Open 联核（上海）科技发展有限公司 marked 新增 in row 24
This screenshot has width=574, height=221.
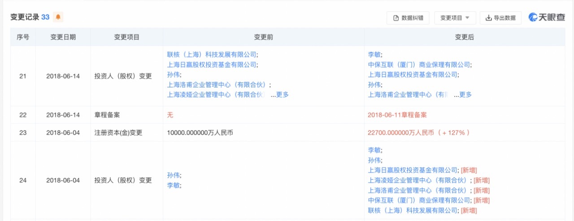tap(413, 210)
